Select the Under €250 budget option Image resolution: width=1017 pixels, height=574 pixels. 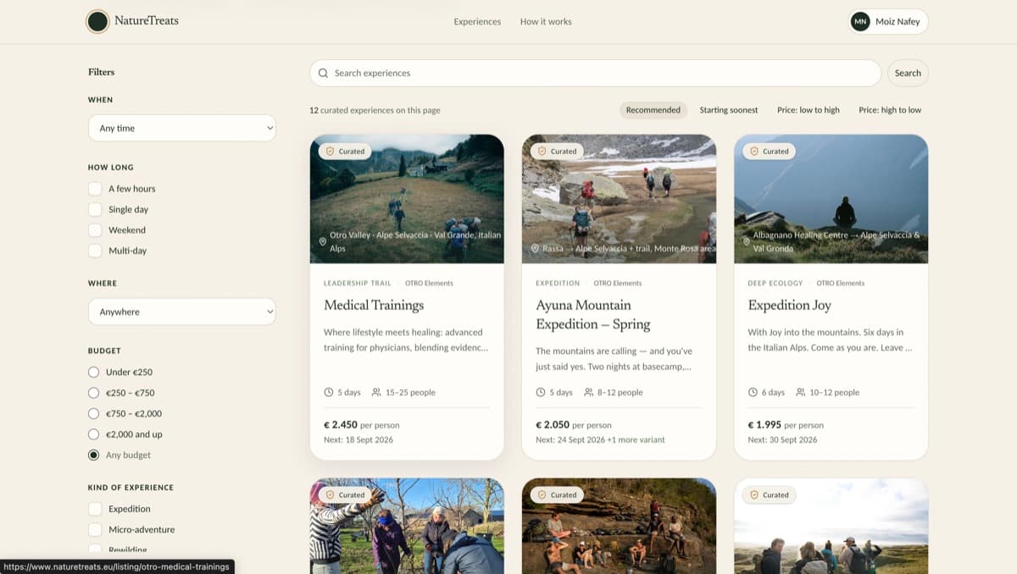(x=94, y=372)
